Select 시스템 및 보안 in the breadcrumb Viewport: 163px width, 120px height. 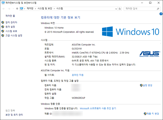tap(45, 8)
